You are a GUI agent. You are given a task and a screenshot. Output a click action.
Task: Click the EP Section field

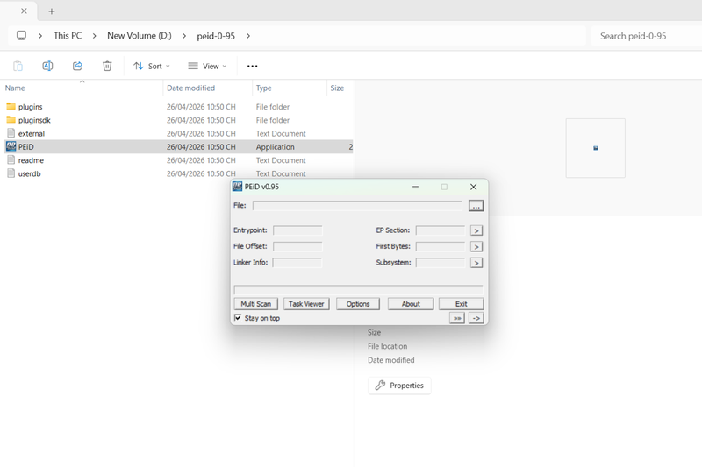coord(441,230)
